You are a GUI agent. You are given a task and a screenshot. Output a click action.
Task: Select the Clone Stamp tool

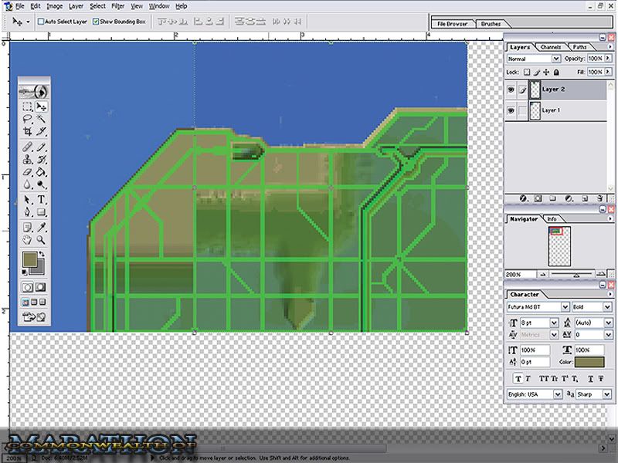27,160
